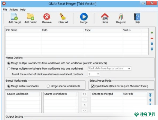This screenshot has width=158, height=120.
Task: Click the File Name column header
Action: (x=23, y=30)
